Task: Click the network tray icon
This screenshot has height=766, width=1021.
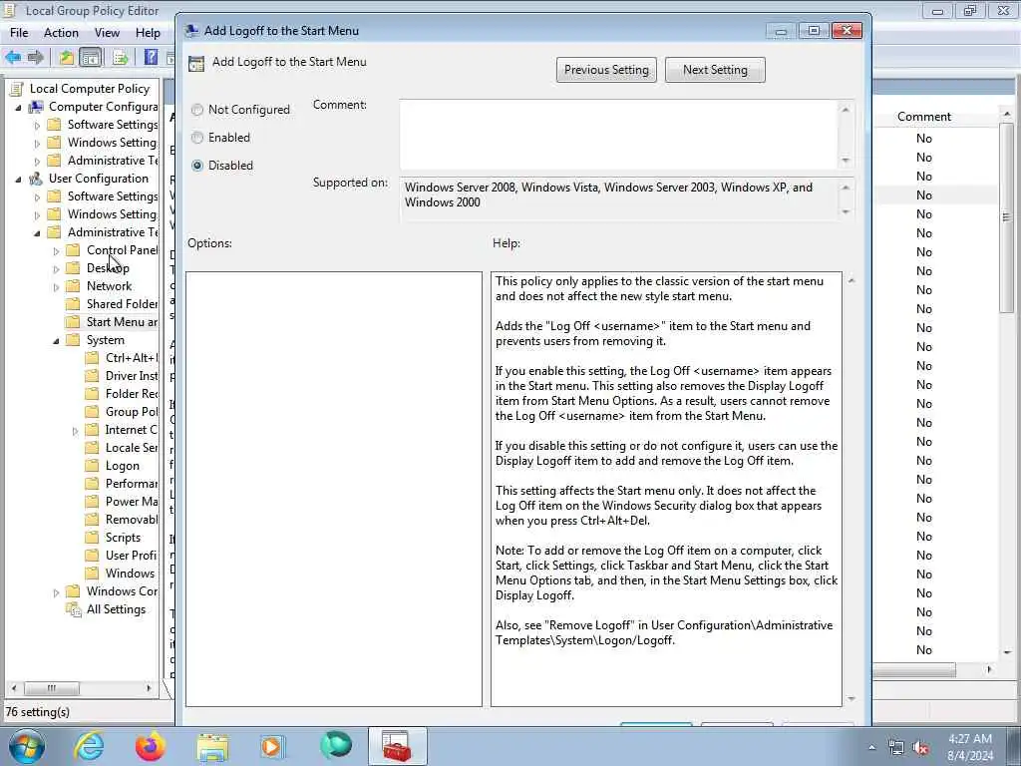Action: 896,748
